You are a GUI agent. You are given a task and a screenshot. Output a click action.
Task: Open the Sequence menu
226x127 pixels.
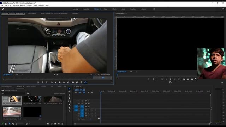pos(16,6)
